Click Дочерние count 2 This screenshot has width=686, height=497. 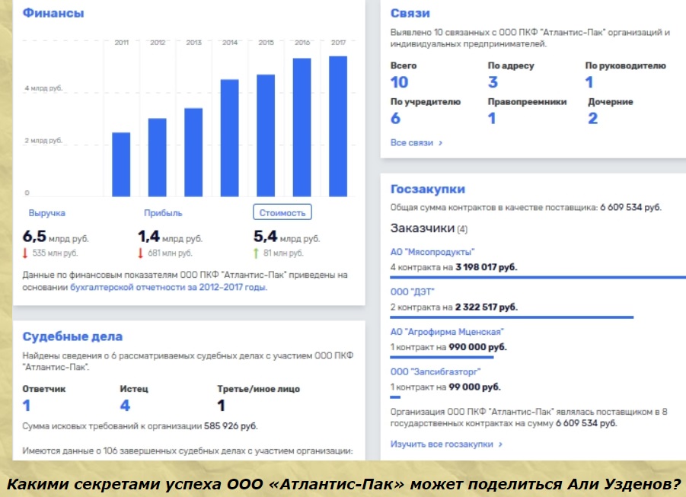pos(592,118)
